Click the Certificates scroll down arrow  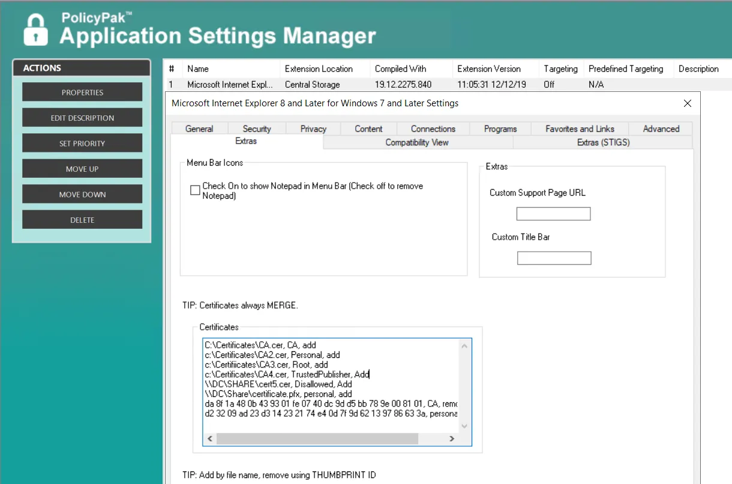click(x=465, y=426)
